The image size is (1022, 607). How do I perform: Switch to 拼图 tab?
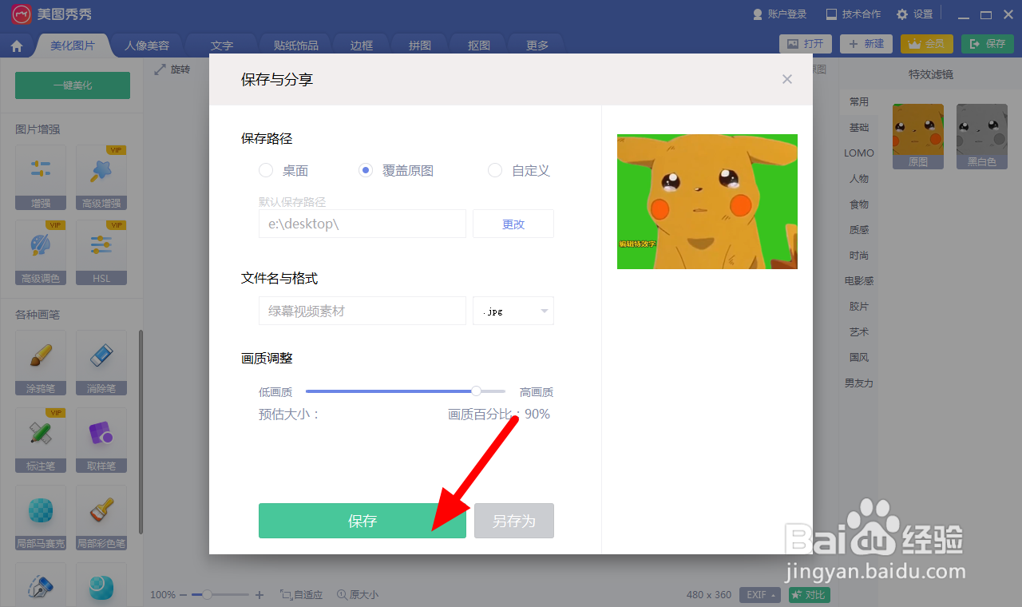420,46
